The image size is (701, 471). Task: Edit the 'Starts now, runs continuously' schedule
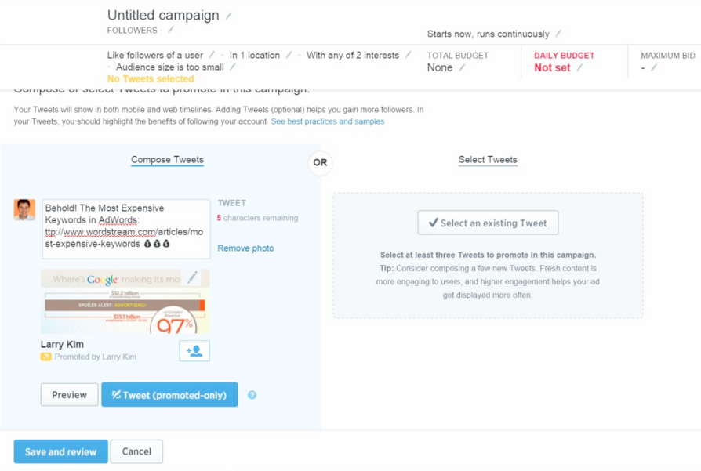(x=558, y=34)
